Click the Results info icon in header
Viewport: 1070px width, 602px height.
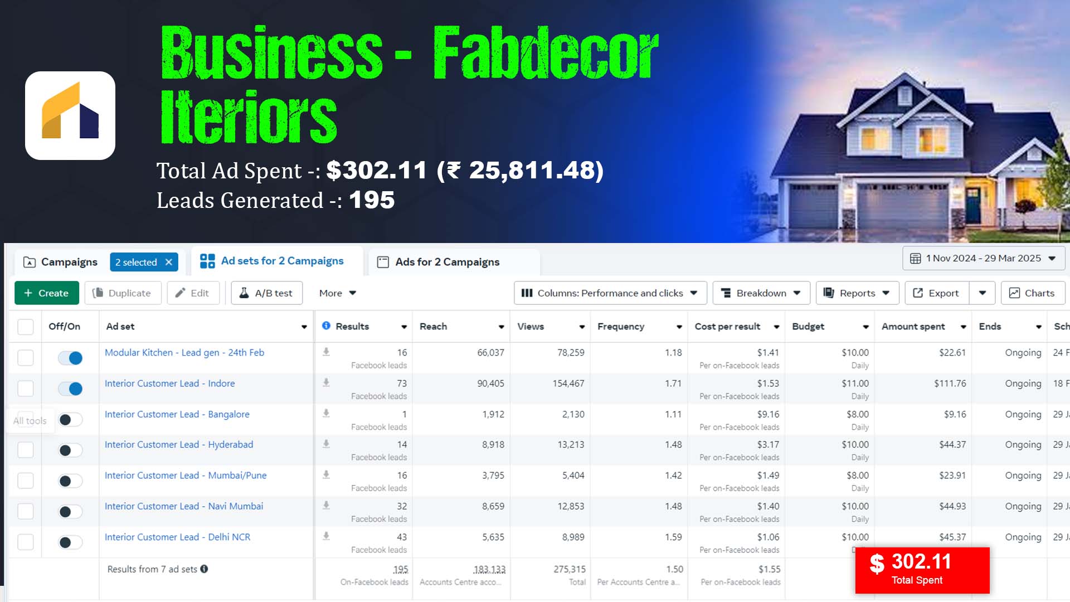click(326, 326)
